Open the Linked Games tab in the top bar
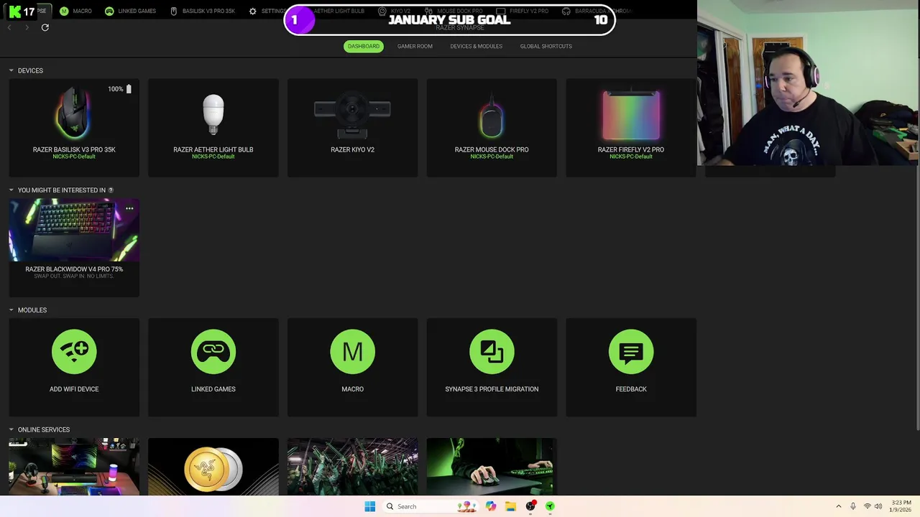 (131, 11)
